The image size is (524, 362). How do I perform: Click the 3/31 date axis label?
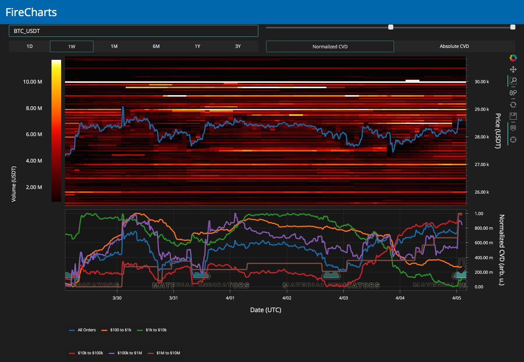click(173, 298)
